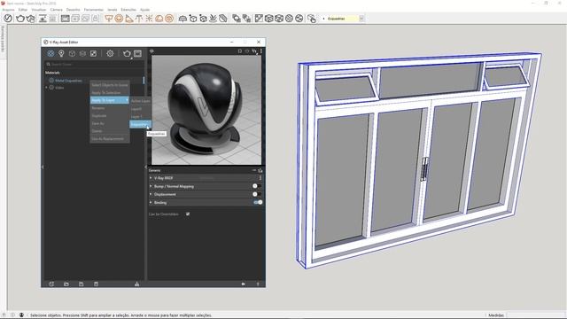Start interactive render teapot icon in toolbar
Viewport: 567px width, 319px height.
(x=31, y=18)
